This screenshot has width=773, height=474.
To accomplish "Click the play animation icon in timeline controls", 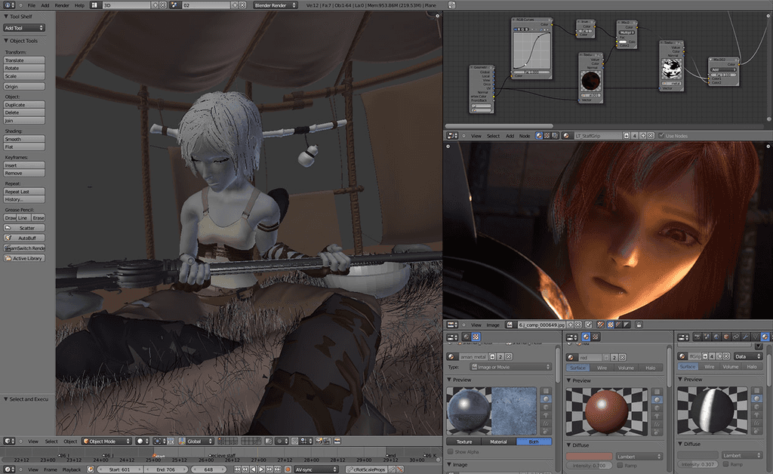I will click(x=261, y=469).
